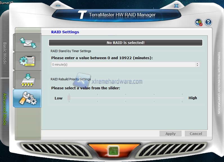Close the RAID Manager with blue X
The width and height of the screenshot is (224, 162).
[x=176, y=6]
